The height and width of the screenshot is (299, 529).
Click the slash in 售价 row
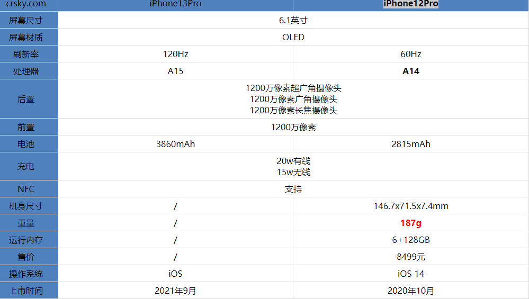175,257
